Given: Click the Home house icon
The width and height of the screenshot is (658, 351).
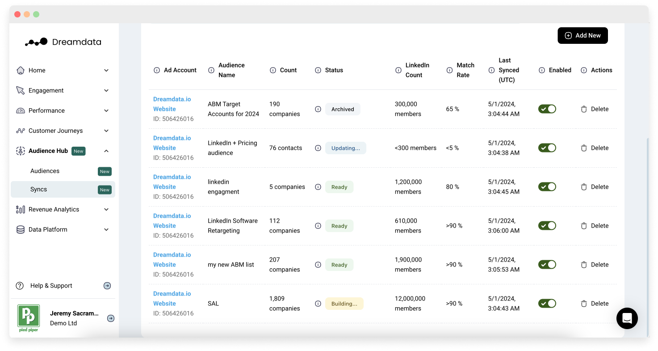Looking at the screenshot, I should click(x=20, y=70).
